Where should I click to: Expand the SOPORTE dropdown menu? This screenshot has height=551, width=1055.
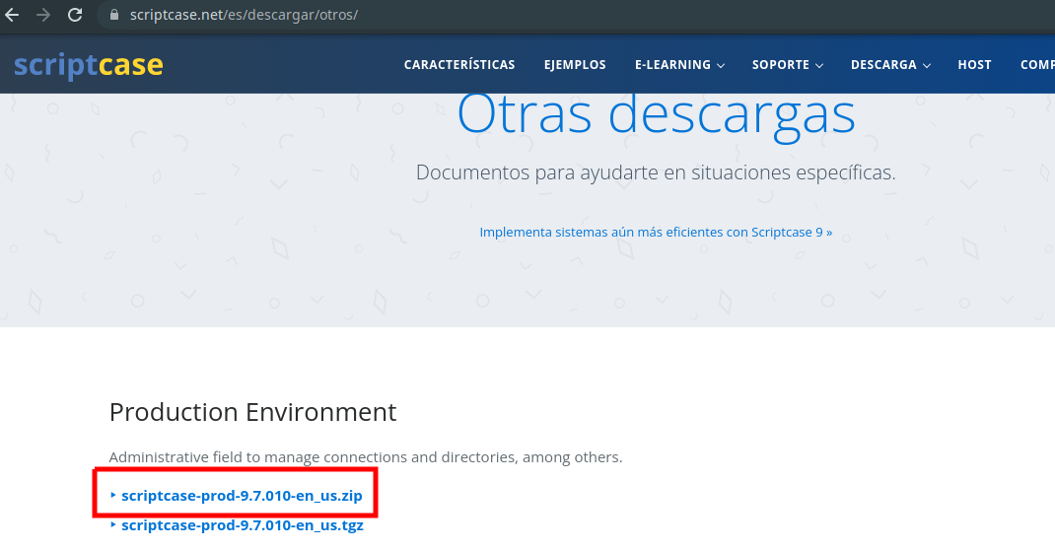pyautogui.click(x=787, y=65)
